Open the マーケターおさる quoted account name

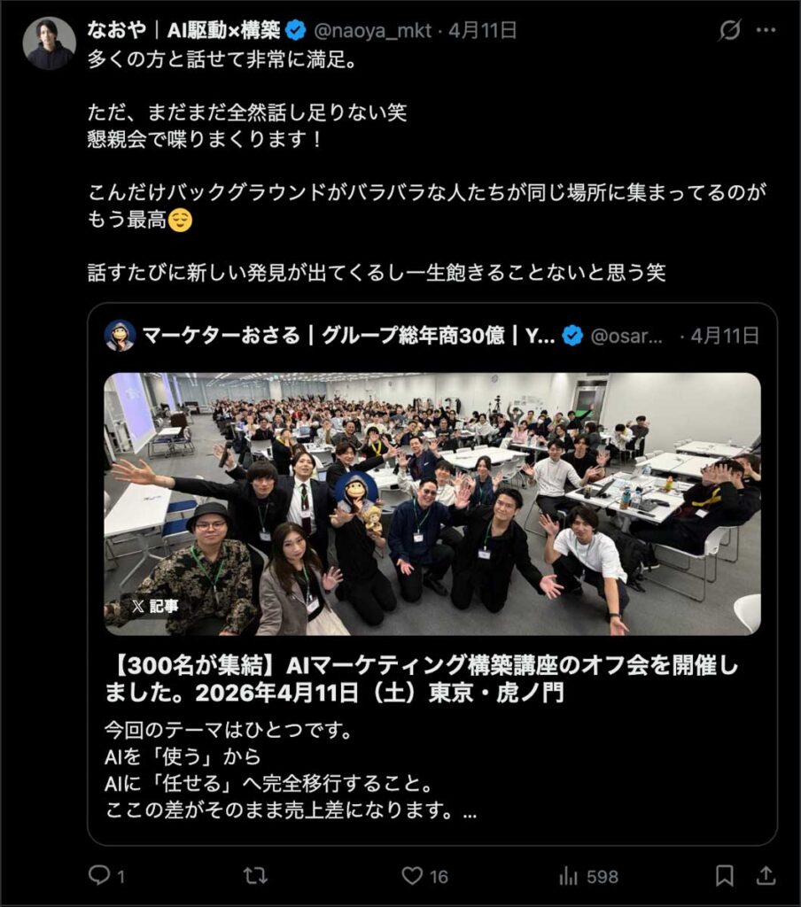click(x=348, y=336)
